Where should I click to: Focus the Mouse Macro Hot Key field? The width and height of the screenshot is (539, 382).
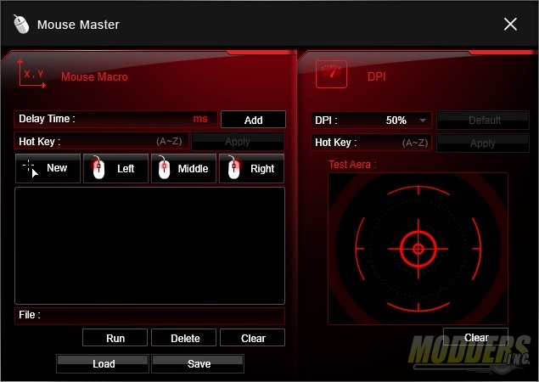101,141
